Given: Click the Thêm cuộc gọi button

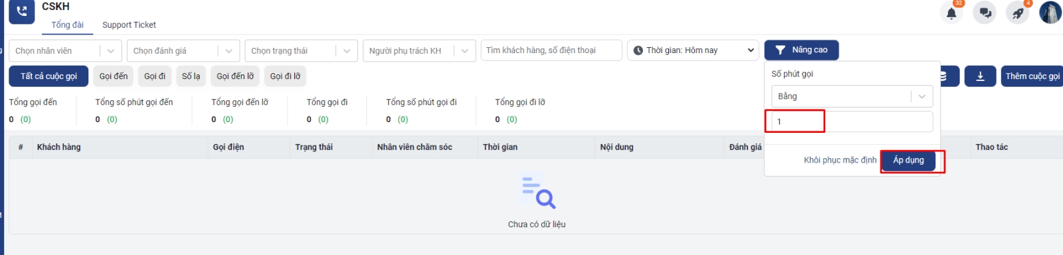Looking at the screenshot, I should pos(1032,76).
